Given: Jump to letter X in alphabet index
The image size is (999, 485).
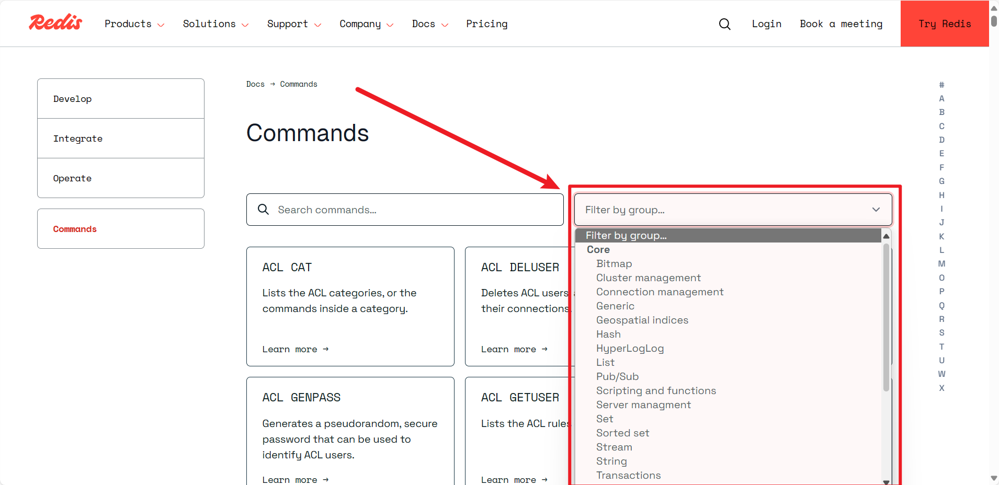Looking at the screenshot, I should [941, 388].
